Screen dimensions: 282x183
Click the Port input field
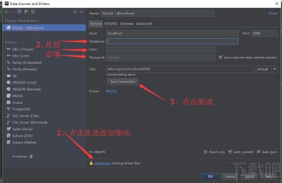pyautogui.click(x=264, y=33)
